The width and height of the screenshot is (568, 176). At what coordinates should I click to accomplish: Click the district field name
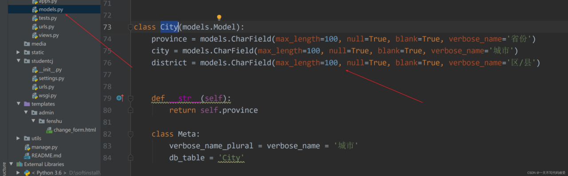coord(169,63)
